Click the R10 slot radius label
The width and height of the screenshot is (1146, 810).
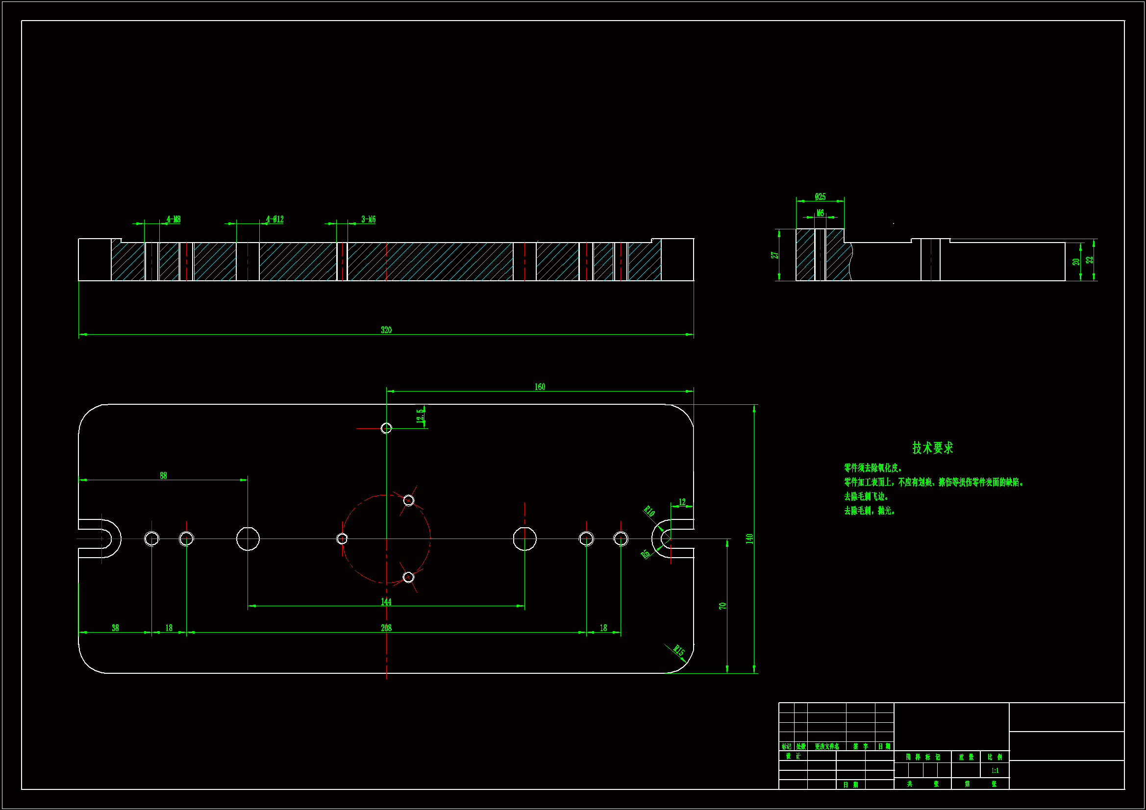648,511
